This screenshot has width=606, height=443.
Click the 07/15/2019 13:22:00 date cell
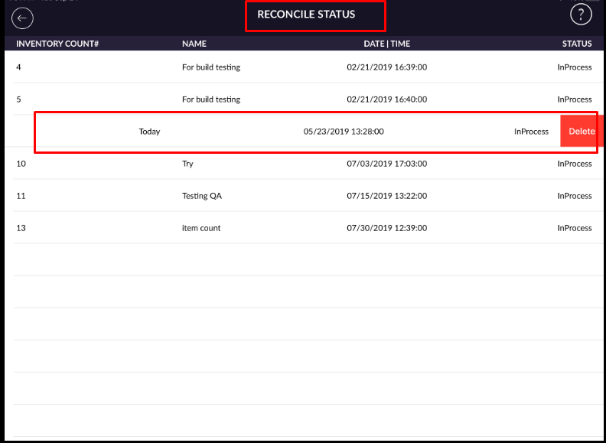pos(386,196)
